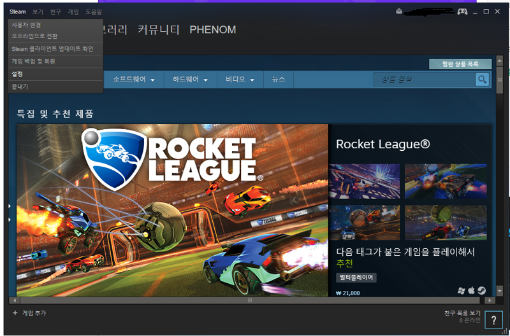Click the store search magnifier icon
The height and width of the screenshot is (336, 510).
(483, 80)
